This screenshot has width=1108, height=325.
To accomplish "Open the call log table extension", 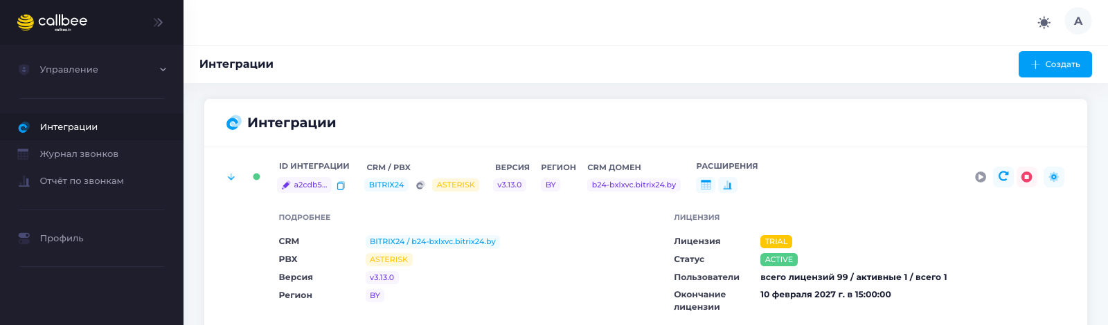I will click(706, 185).
